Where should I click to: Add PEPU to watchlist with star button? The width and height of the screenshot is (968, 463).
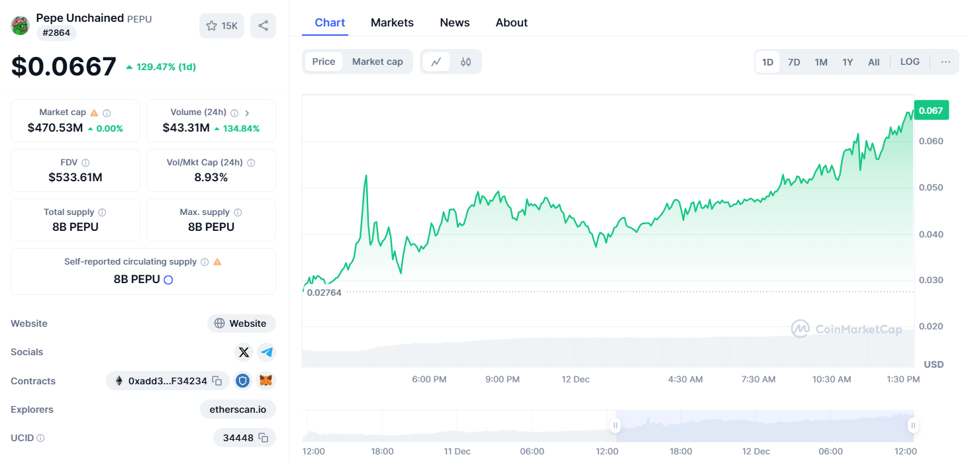pos(222,26)
